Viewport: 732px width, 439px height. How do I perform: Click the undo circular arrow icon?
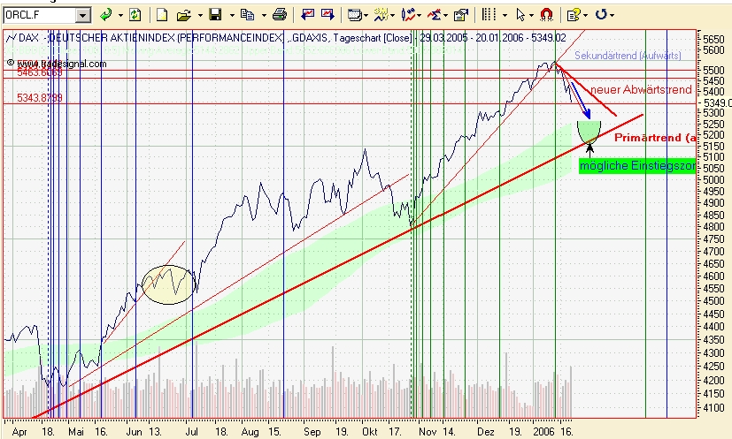[601, 15]
